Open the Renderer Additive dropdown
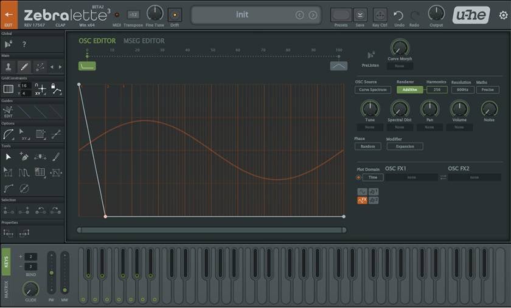This screenshot has height=308, width=511. (409, 89)
